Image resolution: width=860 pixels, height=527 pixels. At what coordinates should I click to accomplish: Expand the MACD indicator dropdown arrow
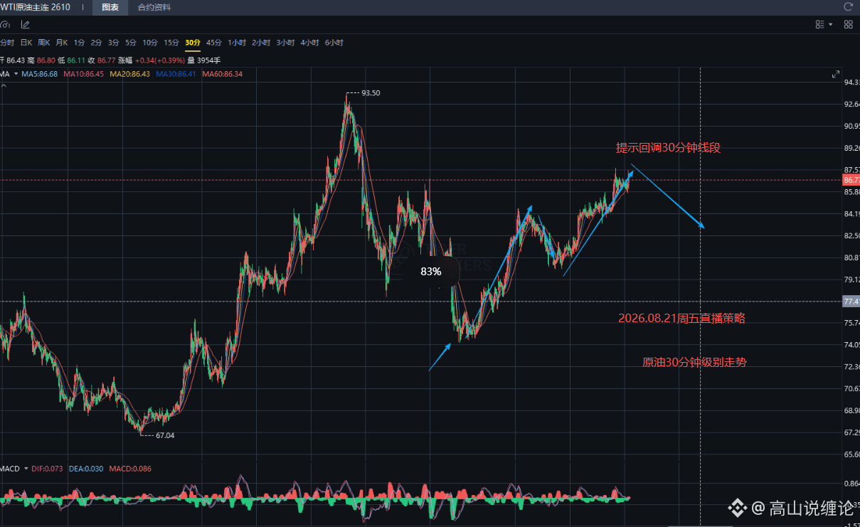point(26,469)
